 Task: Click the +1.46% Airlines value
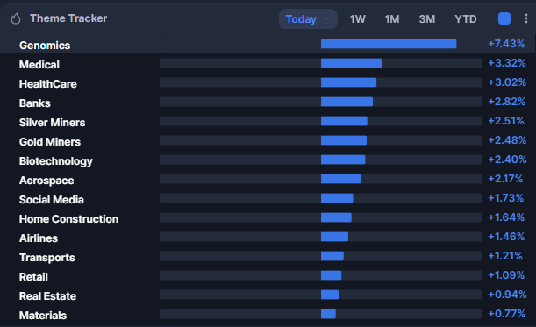tap(506, 237)
